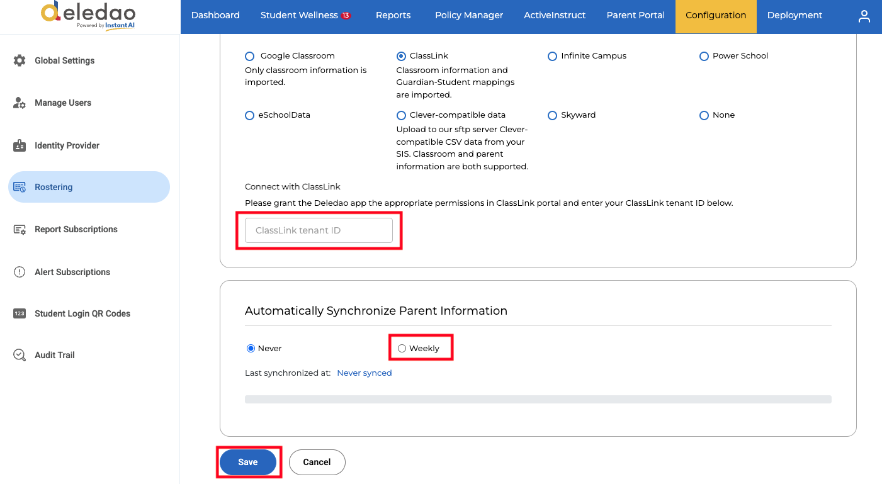Click the Manage Users icon
Viewport: 882px width, 484px height.
point(20,103)
